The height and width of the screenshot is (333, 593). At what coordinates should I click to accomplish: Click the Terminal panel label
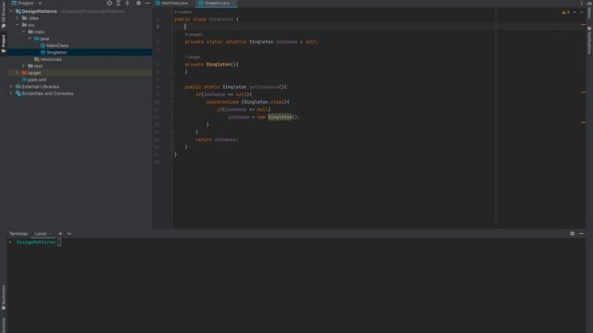(19, 234)
